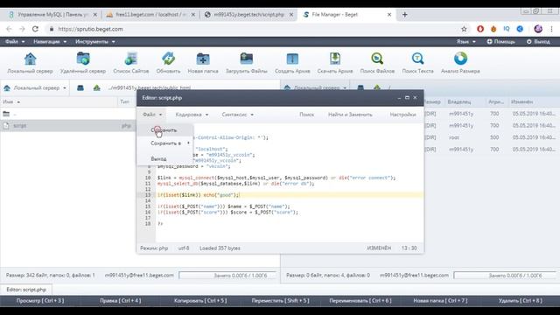
Task: Click the IQ extension icon
Action: pyautogui.click(x=507, y=29)
